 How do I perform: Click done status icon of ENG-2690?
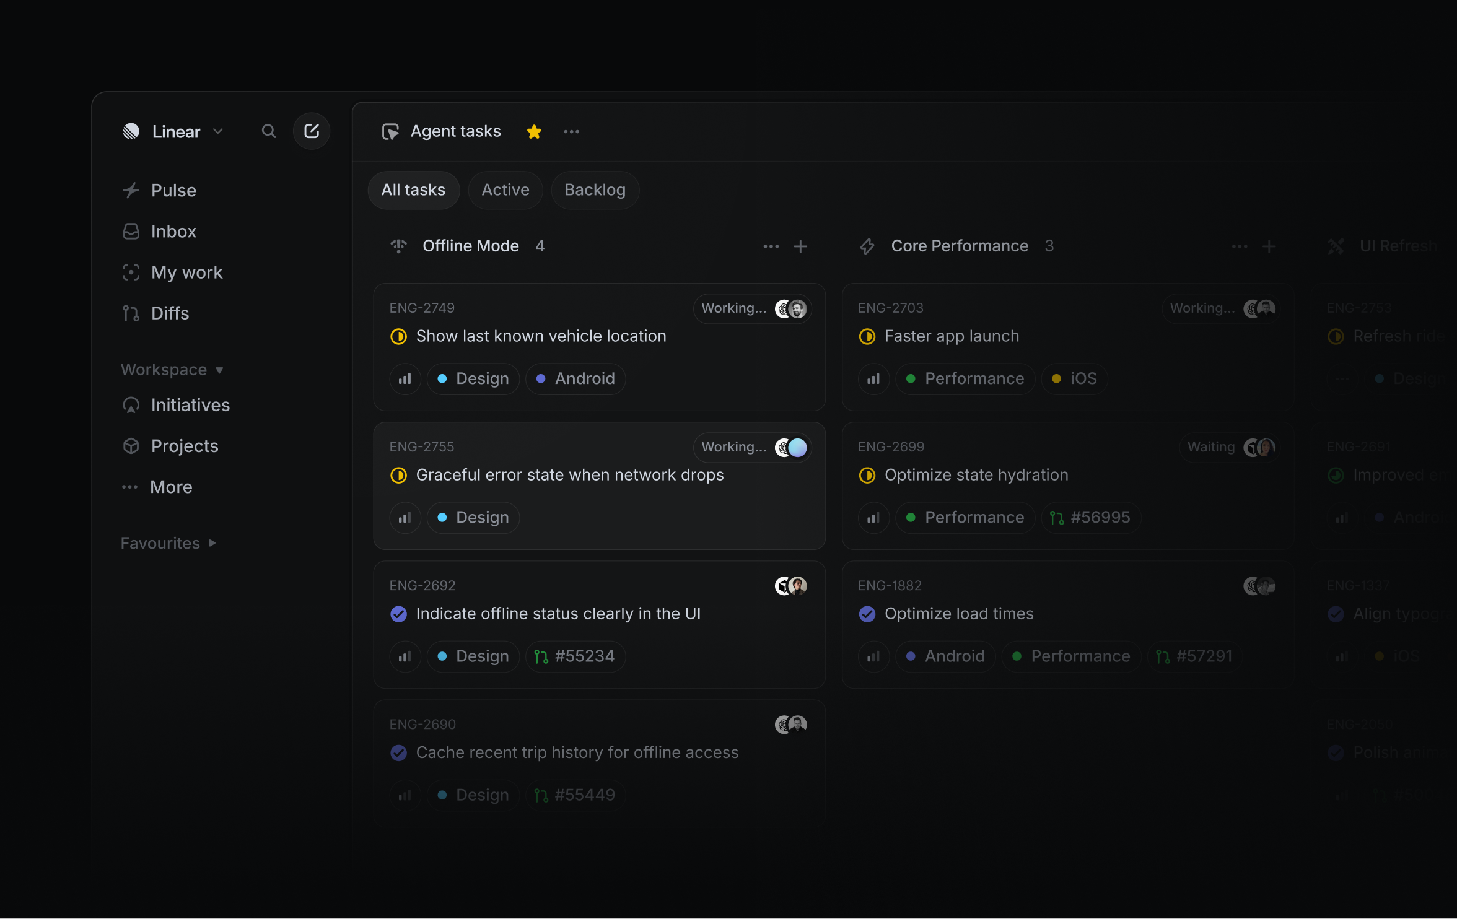pyautogui.click(x=399, y=752)
